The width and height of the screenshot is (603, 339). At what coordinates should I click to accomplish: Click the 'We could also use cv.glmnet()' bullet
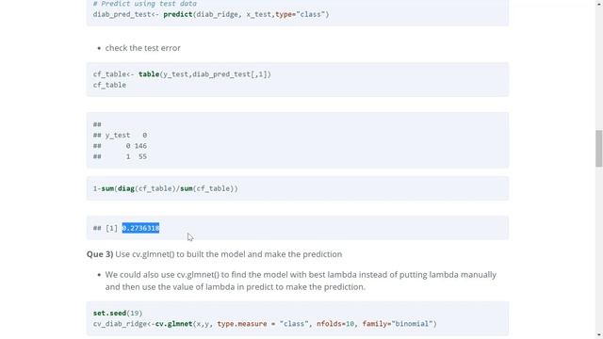tap(301, 281)
